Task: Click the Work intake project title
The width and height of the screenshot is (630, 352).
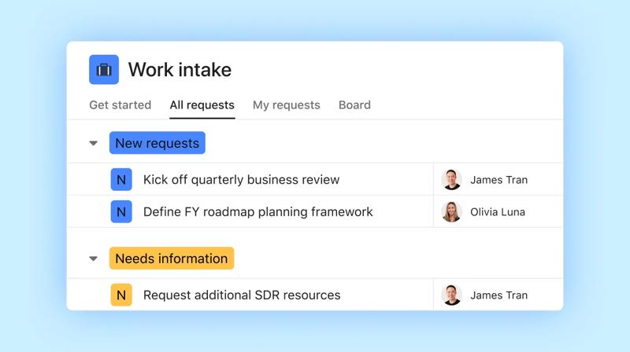Action: 180,70
